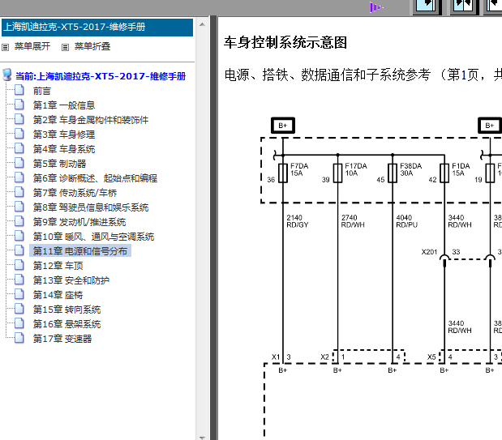Click the 车身控制系统示意图 heading
502x440 pixels.
coord(285,43)
